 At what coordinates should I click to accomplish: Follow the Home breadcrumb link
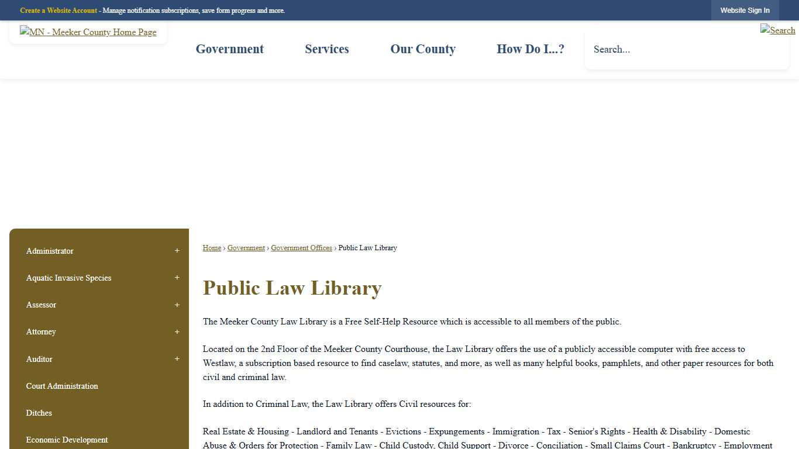pyautogui.click(x=212, y=248)
